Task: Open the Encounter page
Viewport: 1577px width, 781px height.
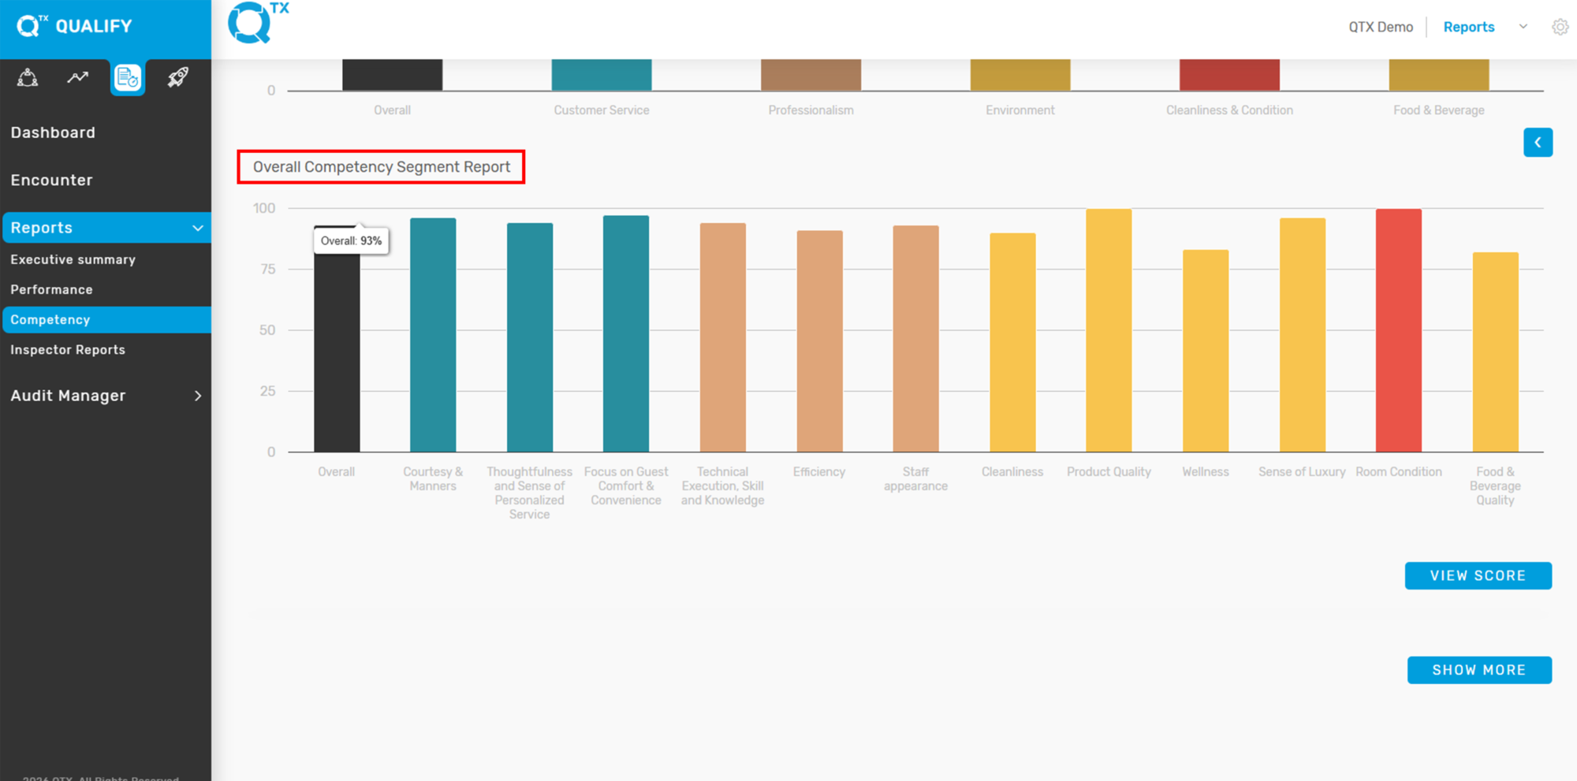Action: pyautogui.click(x=51, y=180)
